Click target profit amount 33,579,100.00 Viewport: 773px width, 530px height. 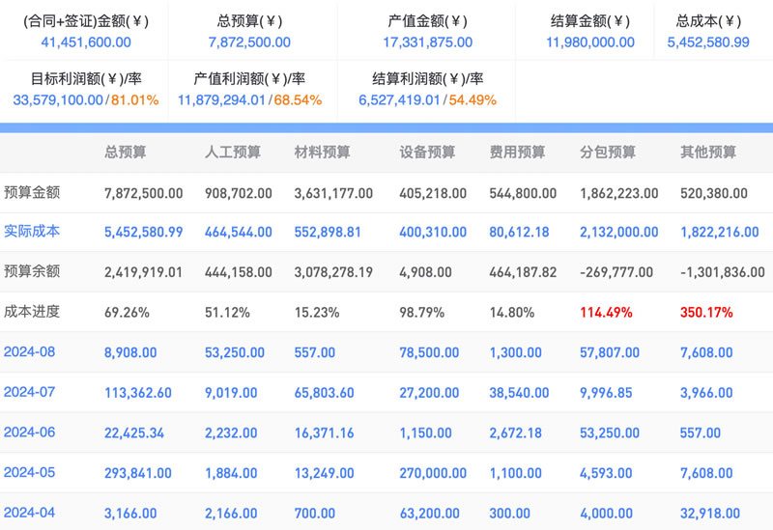58,100
